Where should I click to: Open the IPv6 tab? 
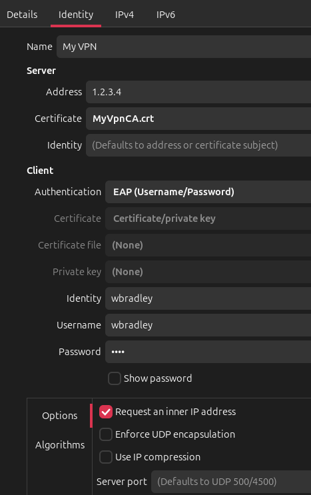[x=166, y=15]
